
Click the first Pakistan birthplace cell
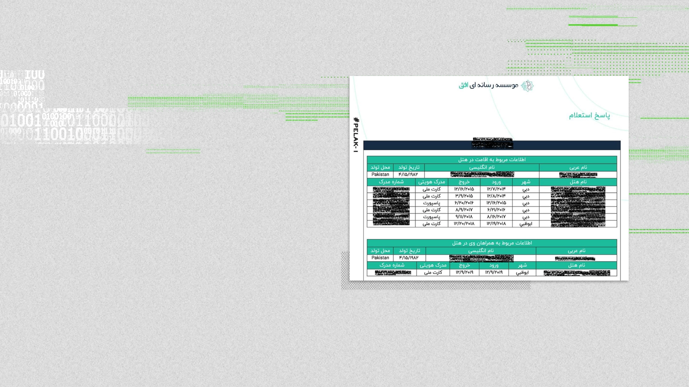pyautogui.click(x=380, y=175)
